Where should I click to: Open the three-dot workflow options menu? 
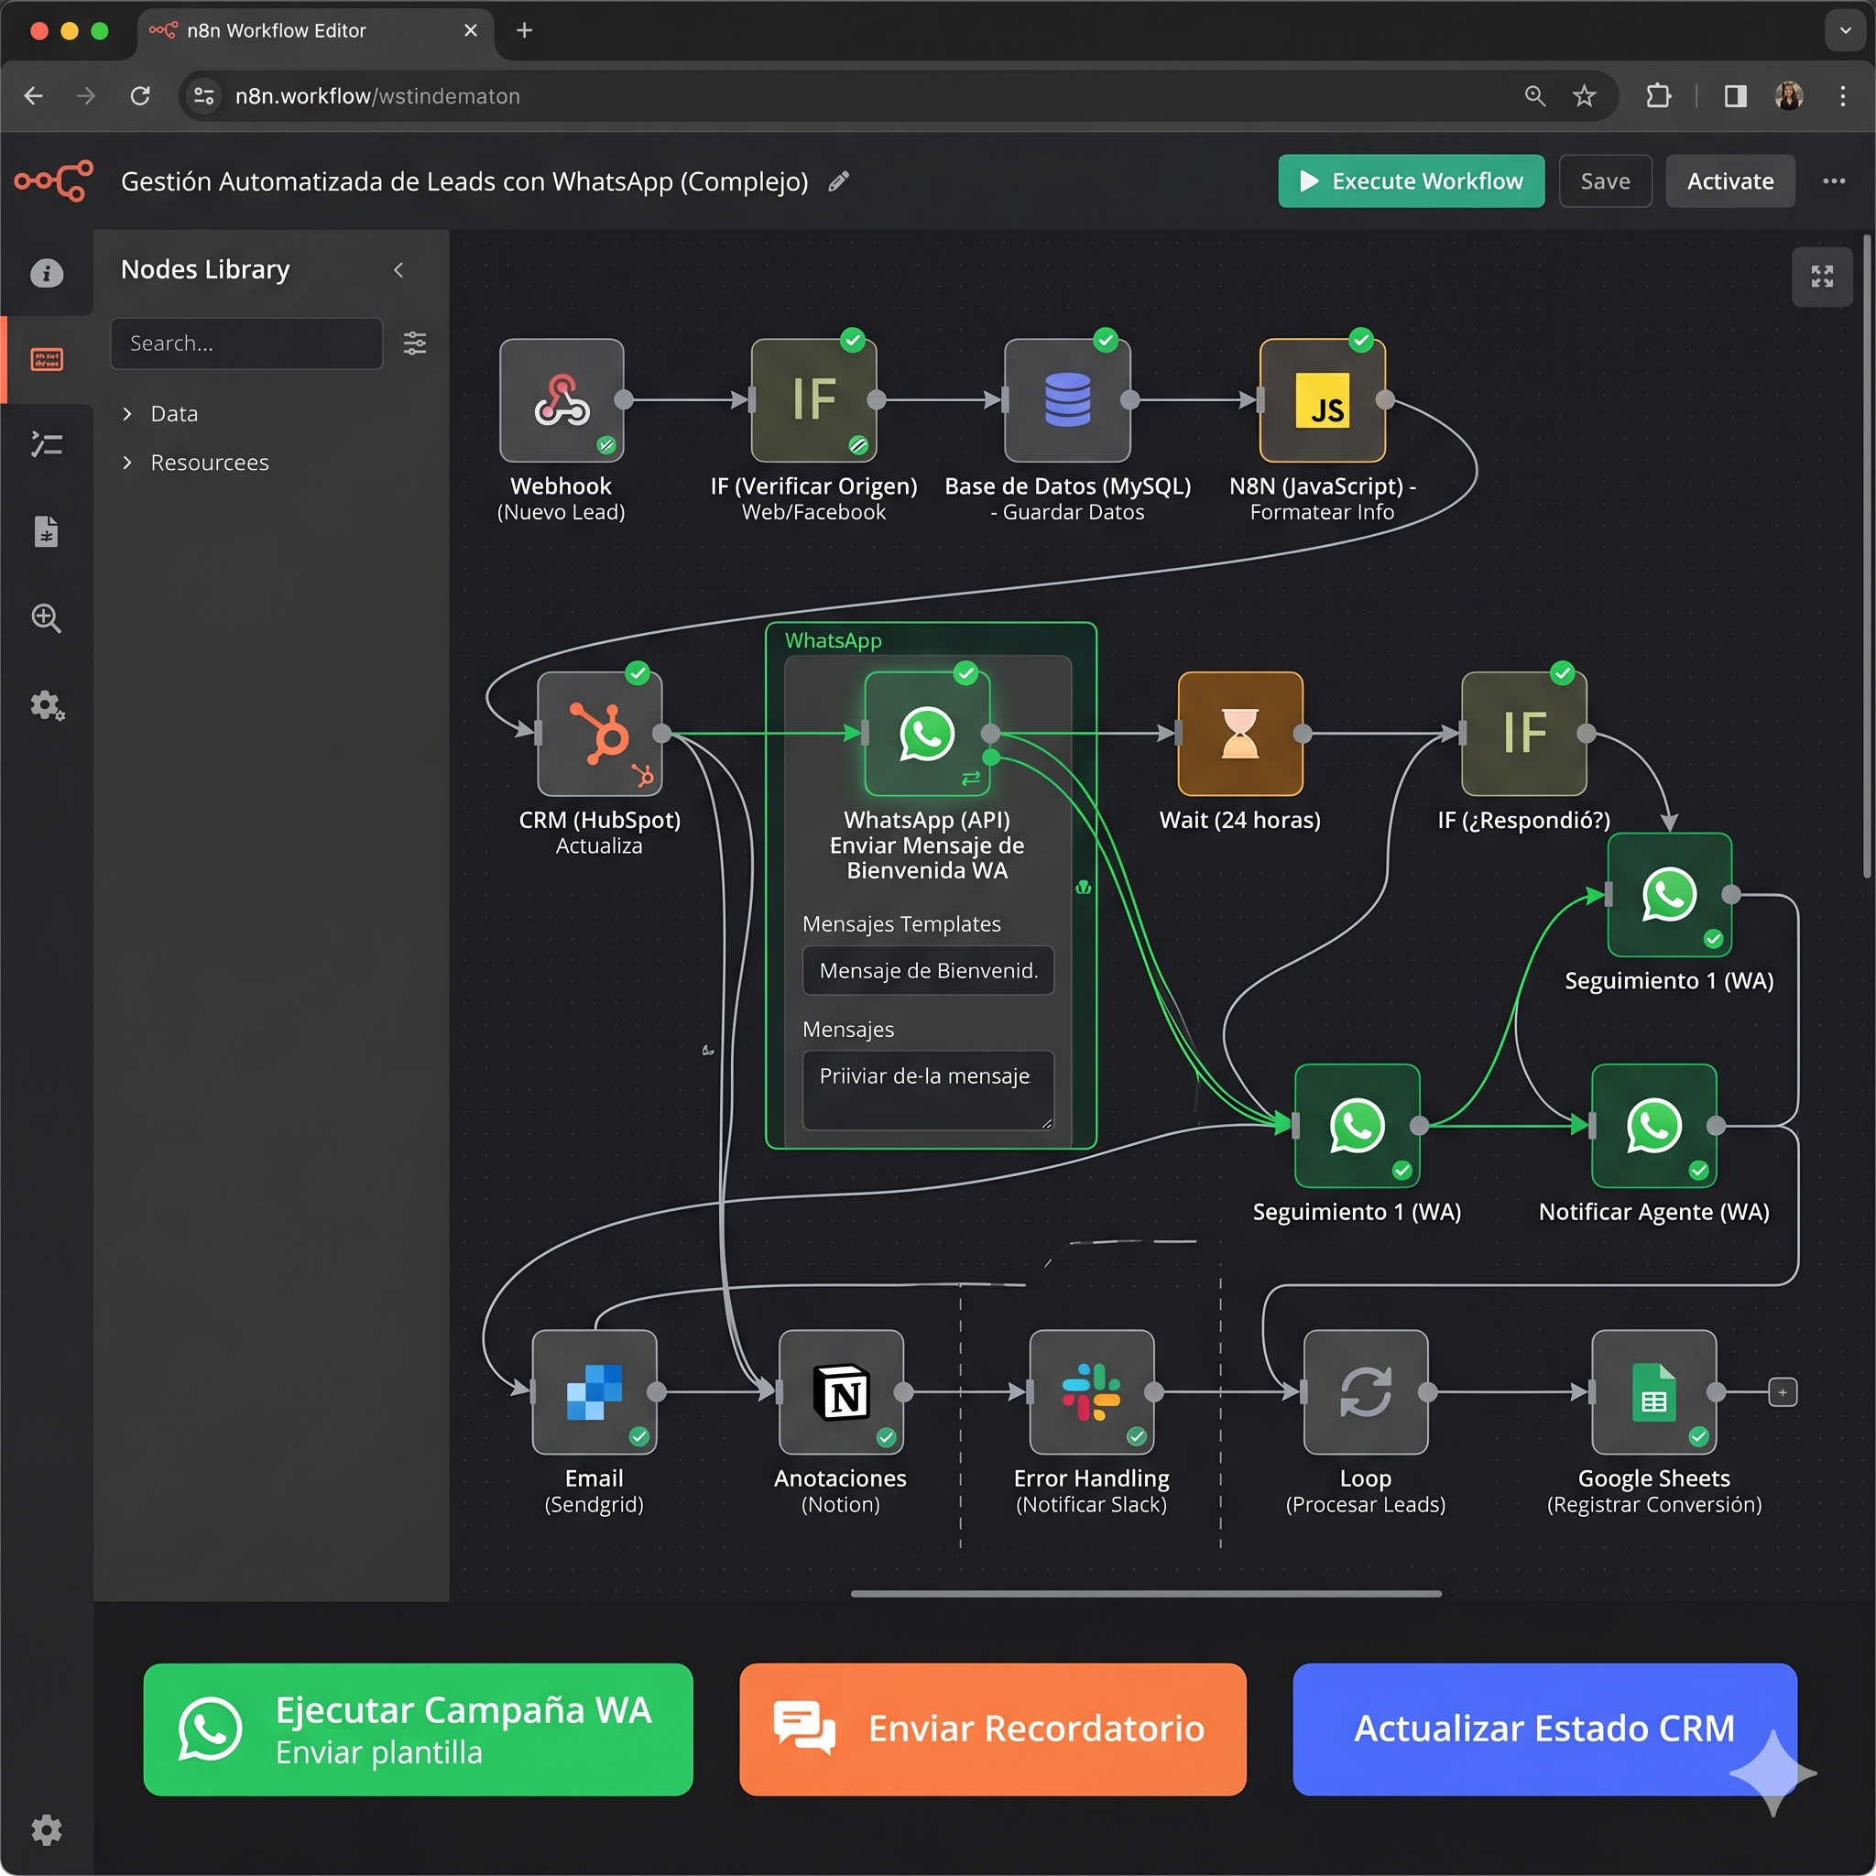click(1833, 181)
